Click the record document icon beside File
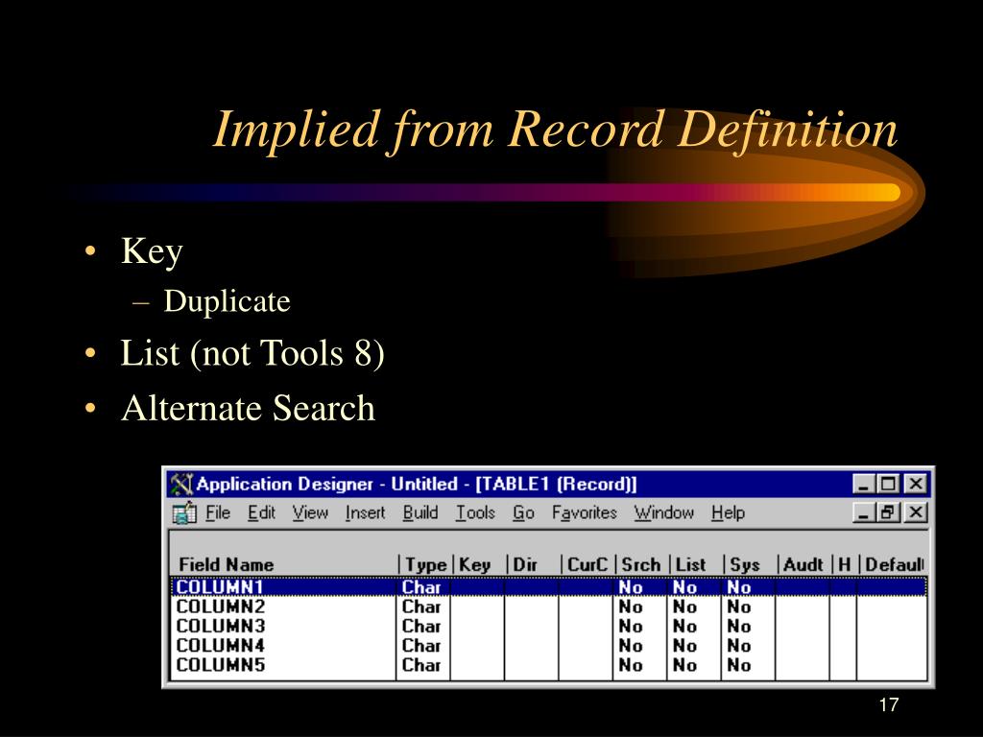This screenshot has height=737, width=983. [x=184, y=513]
